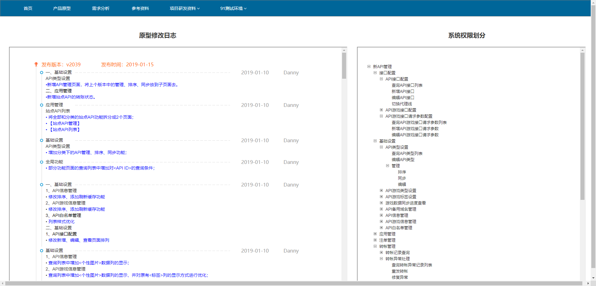Collapse the 转帐管理 tree node

(x=375, y=246)
